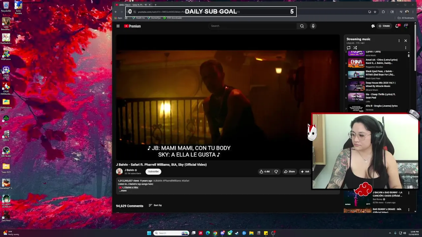Expand video description with ...more
Image resolution: width=422 pixels, height=237 pixels.
pyautogui.click(x=123, y=191)
